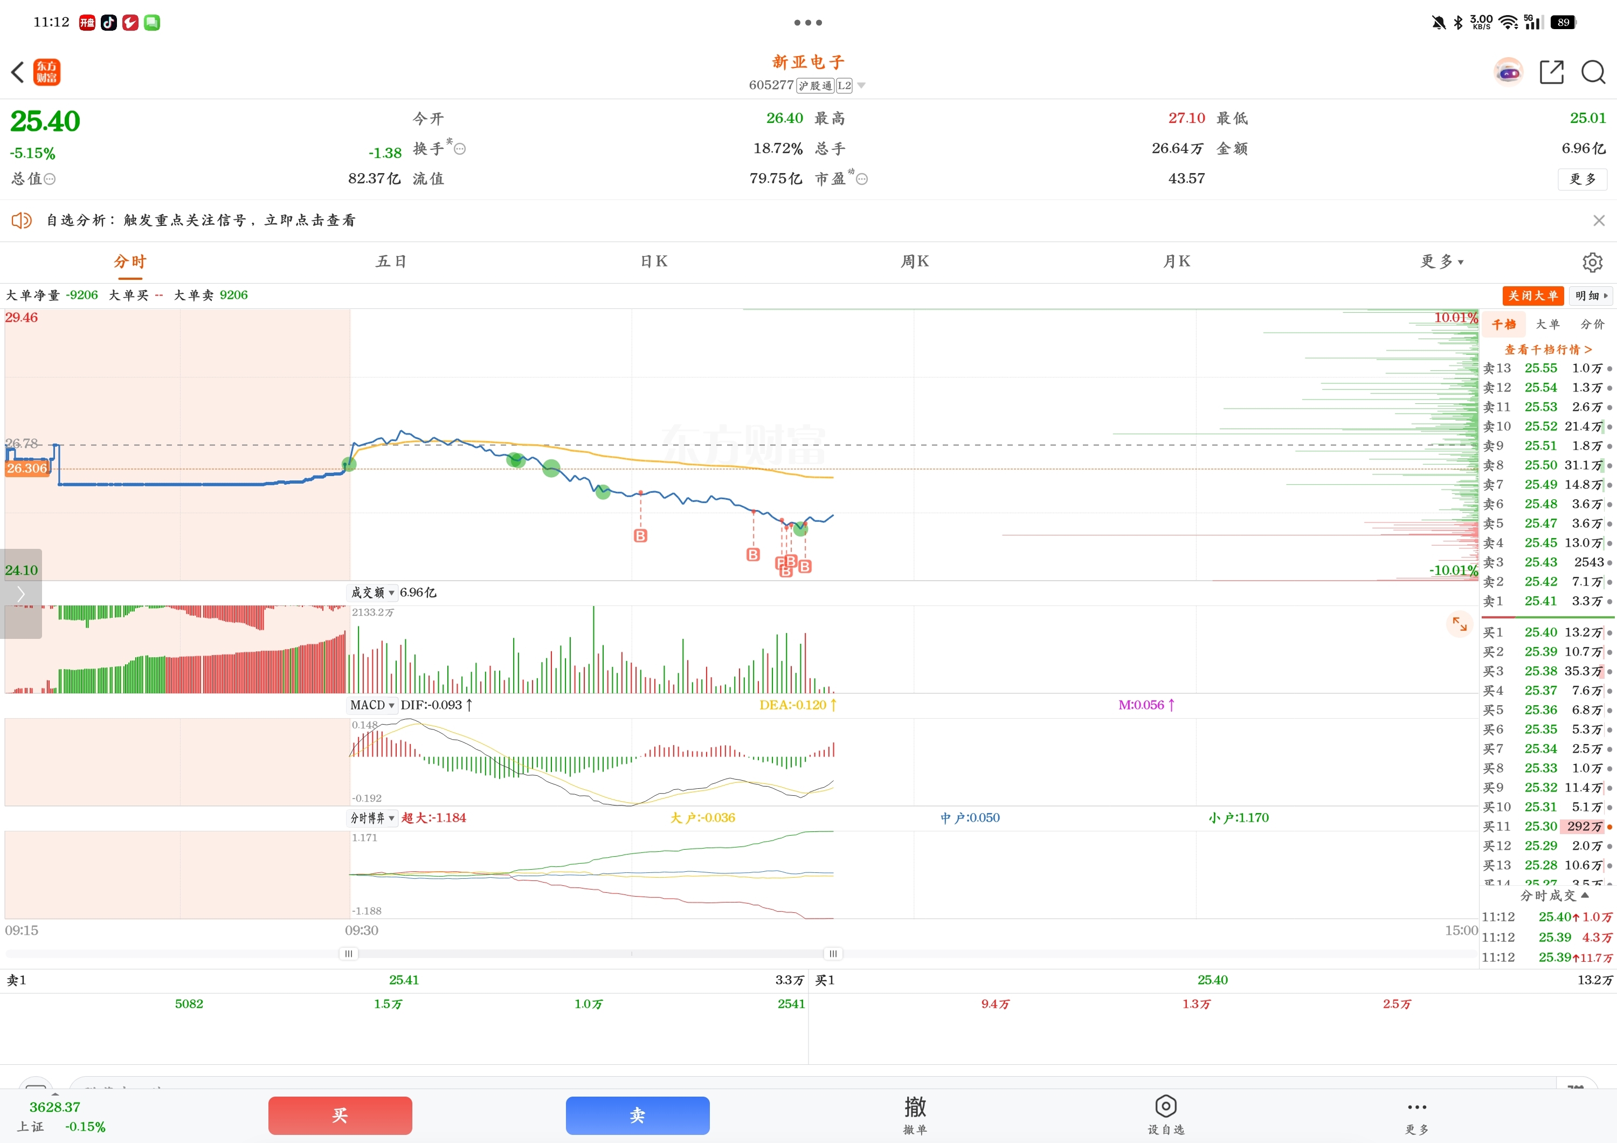Tap the 总值 info circle icon
Screen dimensions: 1617x1143
point(49,179)
